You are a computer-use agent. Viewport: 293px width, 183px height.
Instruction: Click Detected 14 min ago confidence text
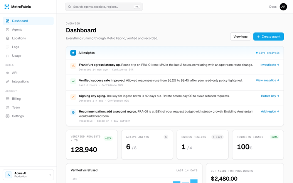point(106,70)
